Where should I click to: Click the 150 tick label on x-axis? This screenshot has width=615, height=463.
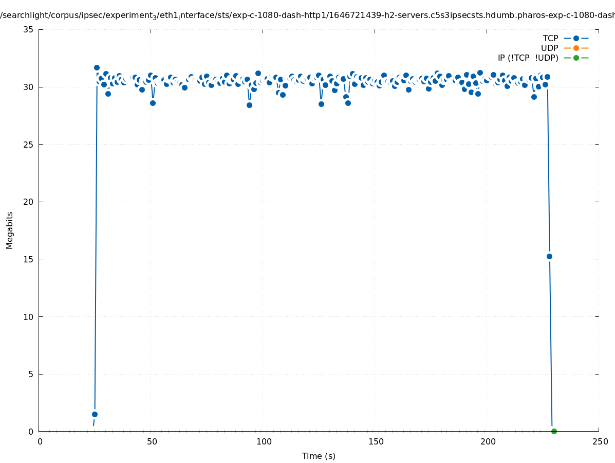pos(376,441)
